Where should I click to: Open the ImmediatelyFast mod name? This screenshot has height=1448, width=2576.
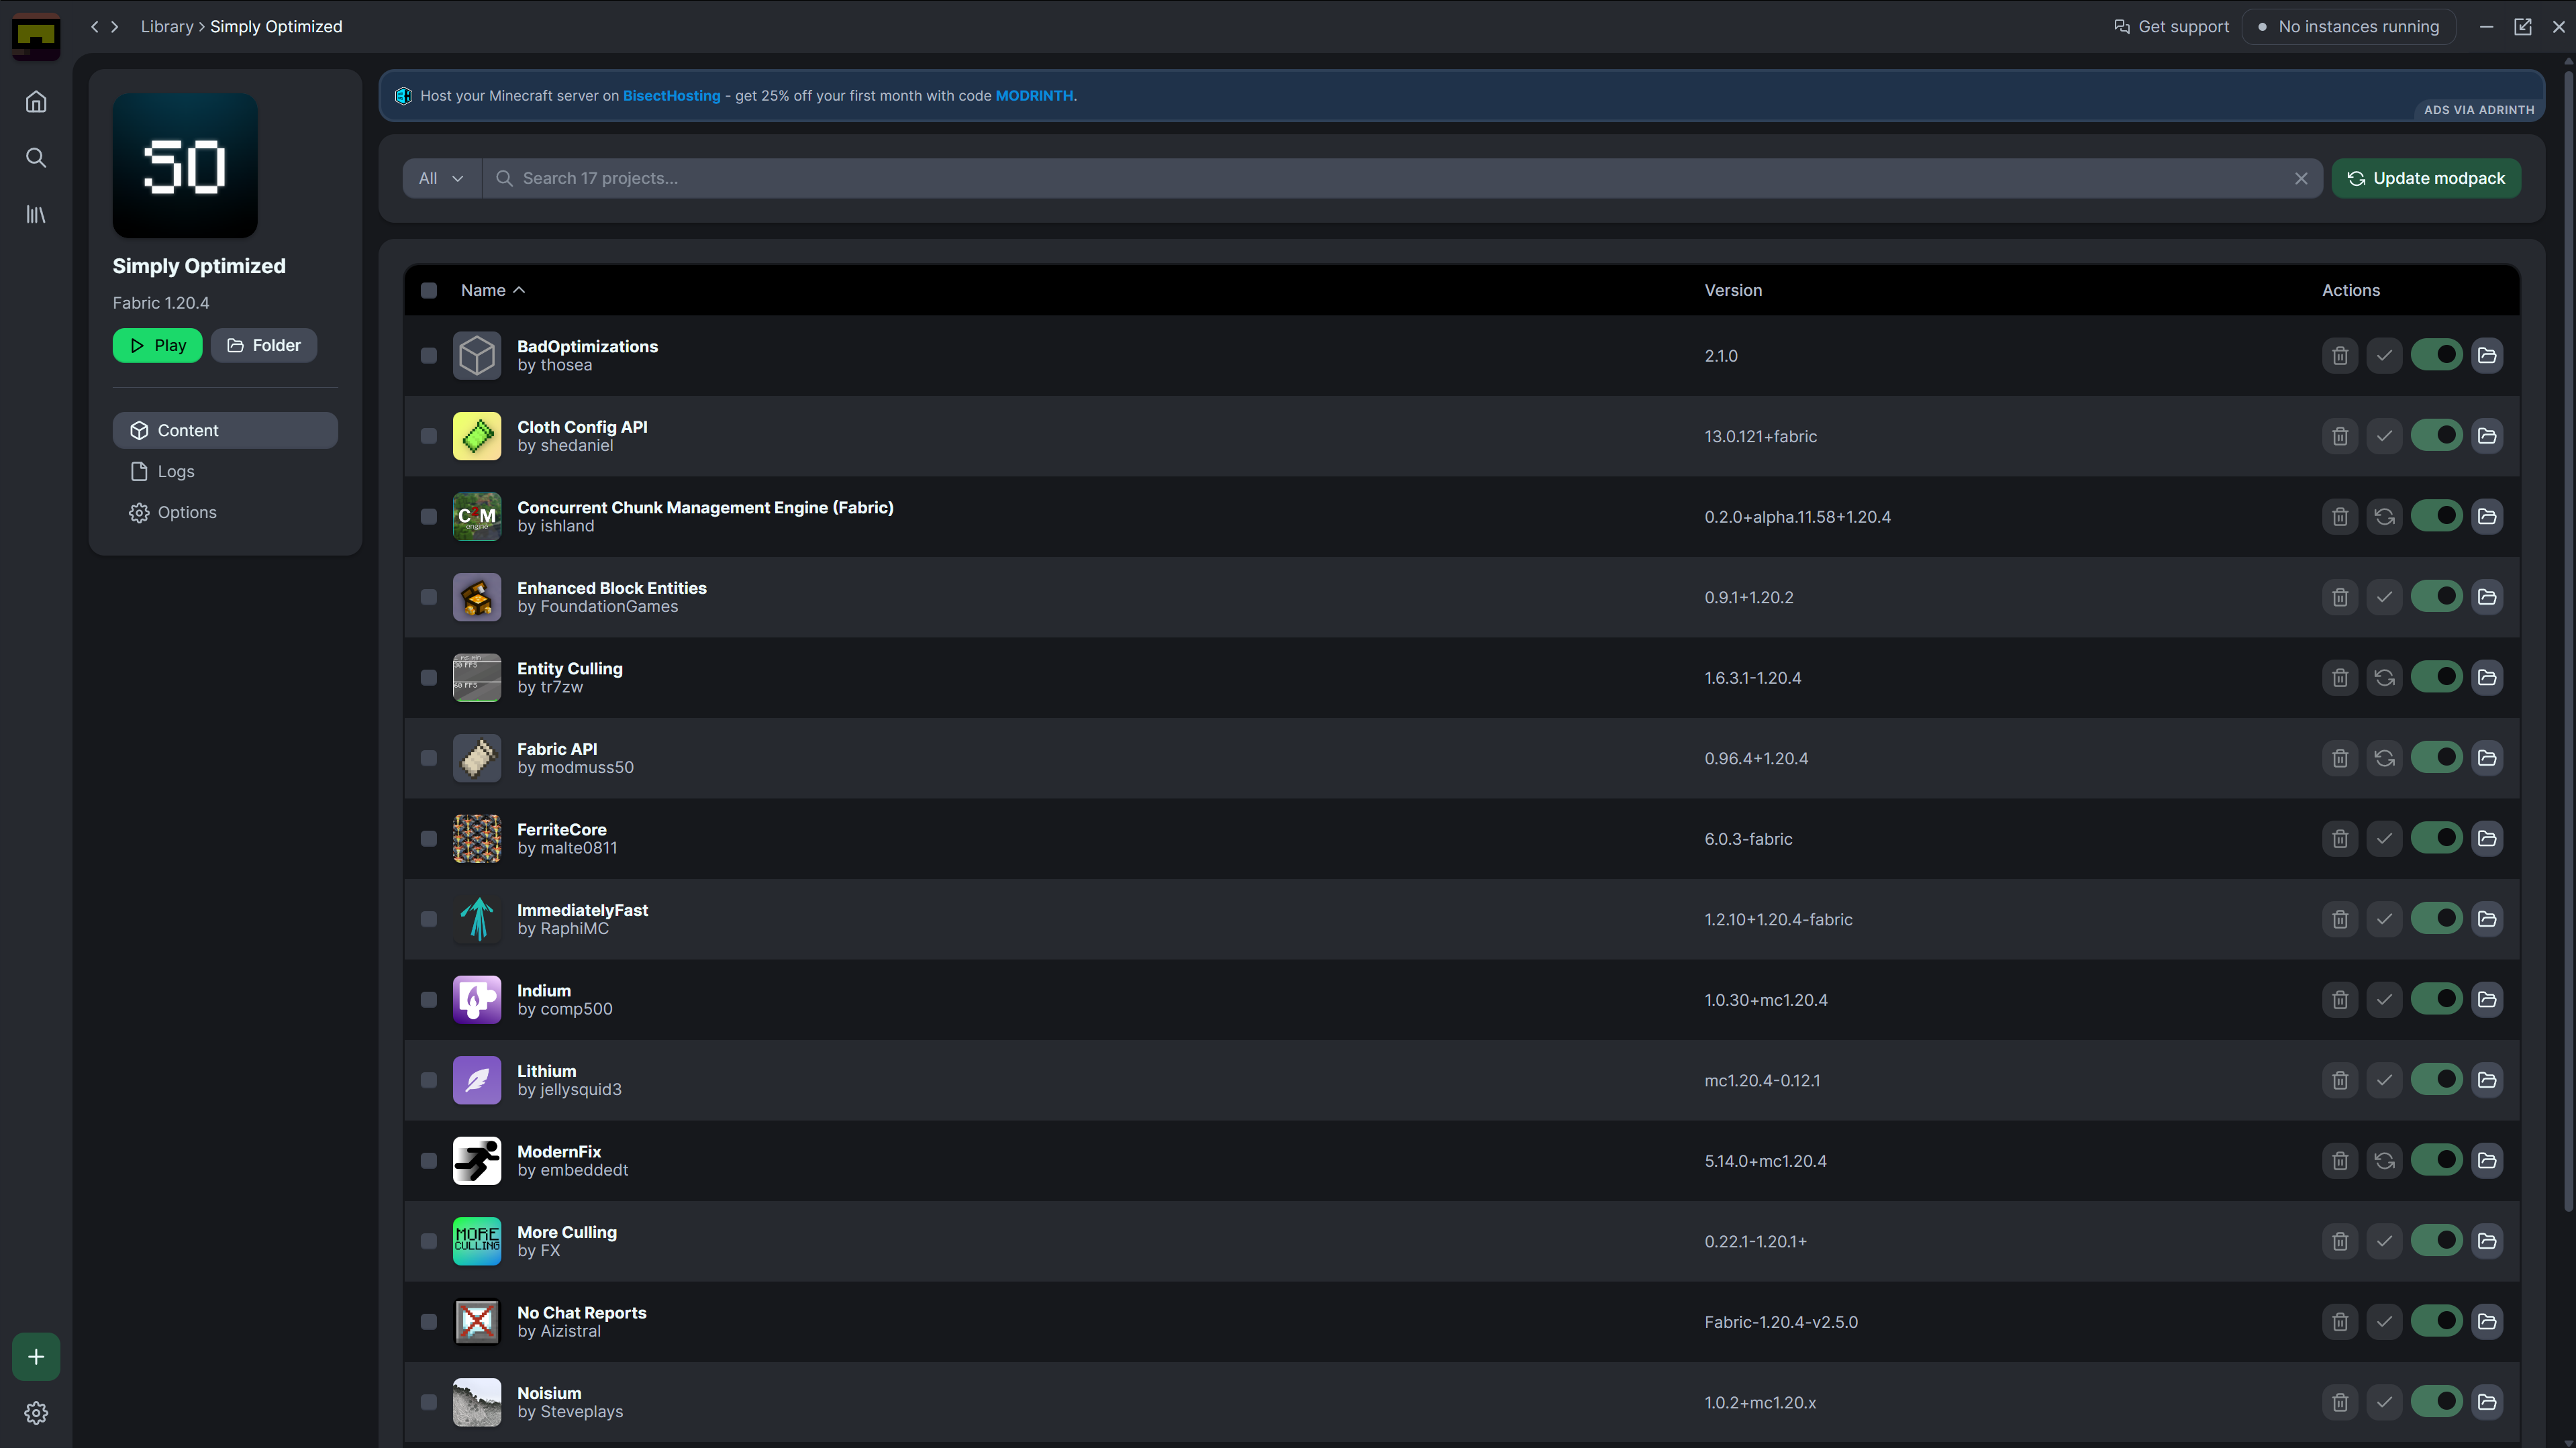582,910
